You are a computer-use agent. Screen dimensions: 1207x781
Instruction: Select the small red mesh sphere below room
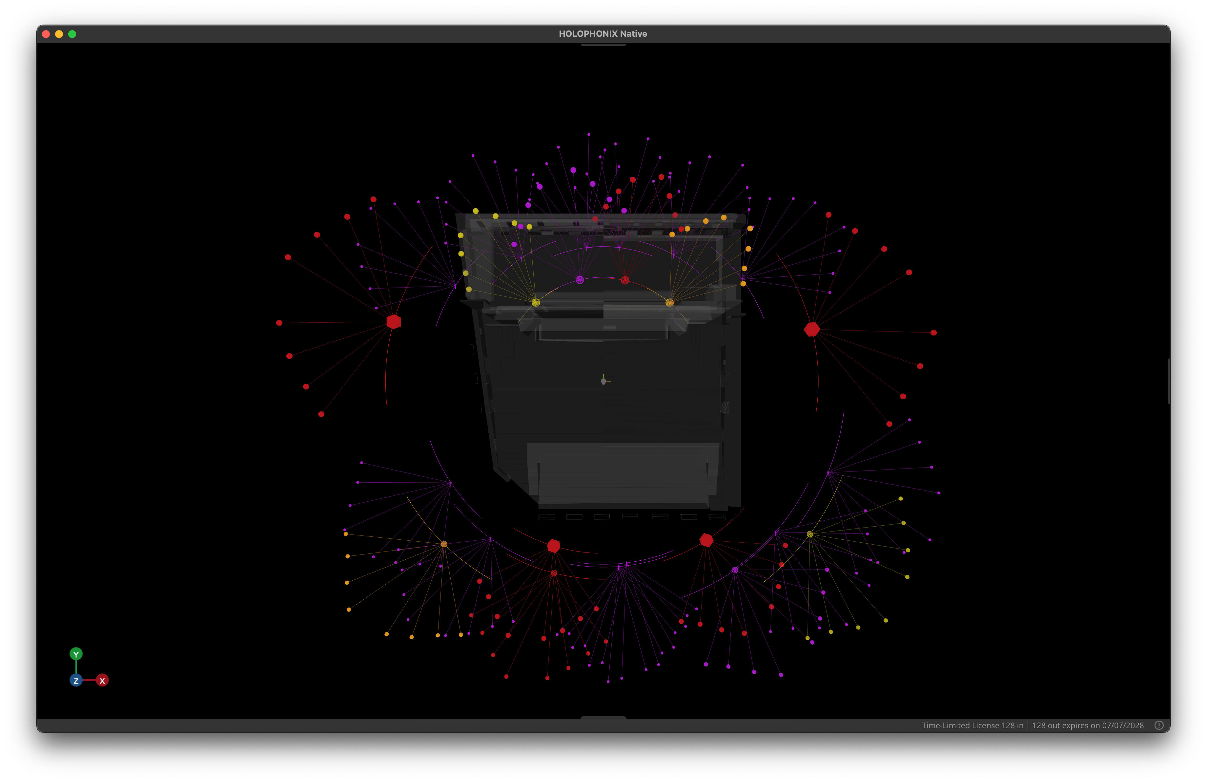(554, 573)
